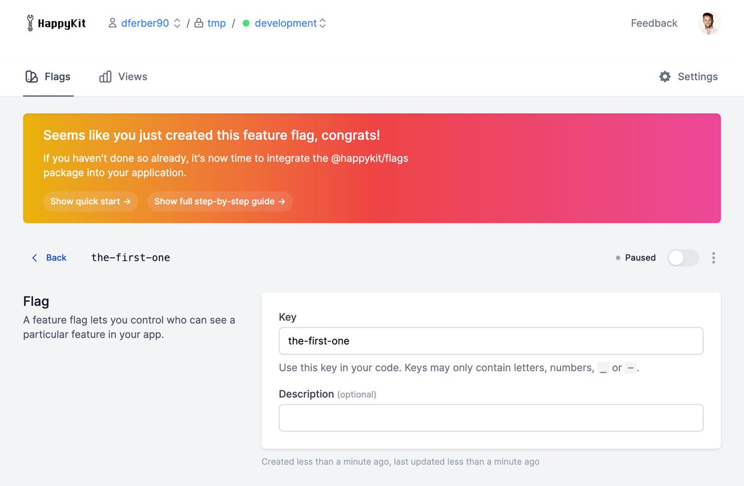
Task: Click the the-first-one flag title
Action: point(131,258)
